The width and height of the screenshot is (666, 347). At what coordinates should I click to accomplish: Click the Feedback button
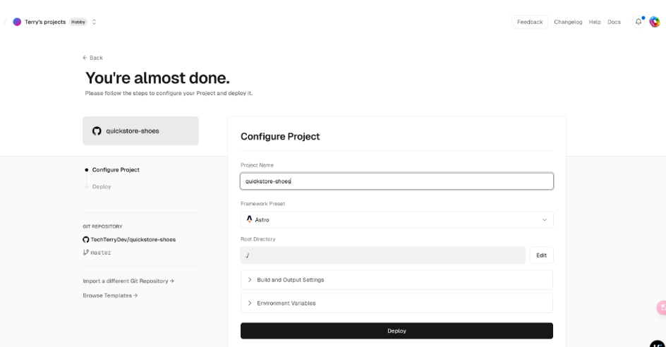(530, 22)
